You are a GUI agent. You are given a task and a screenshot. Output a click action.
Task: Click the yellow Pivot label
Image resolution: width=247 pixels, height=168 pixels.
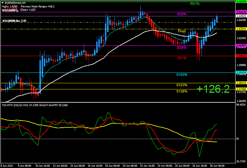click(182, 31)
